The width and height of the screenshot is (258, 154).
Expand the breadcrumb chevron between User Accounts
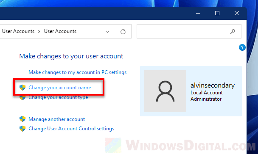(39, 31)
